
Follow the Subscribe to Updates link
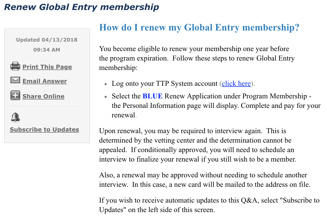point(44,130)
